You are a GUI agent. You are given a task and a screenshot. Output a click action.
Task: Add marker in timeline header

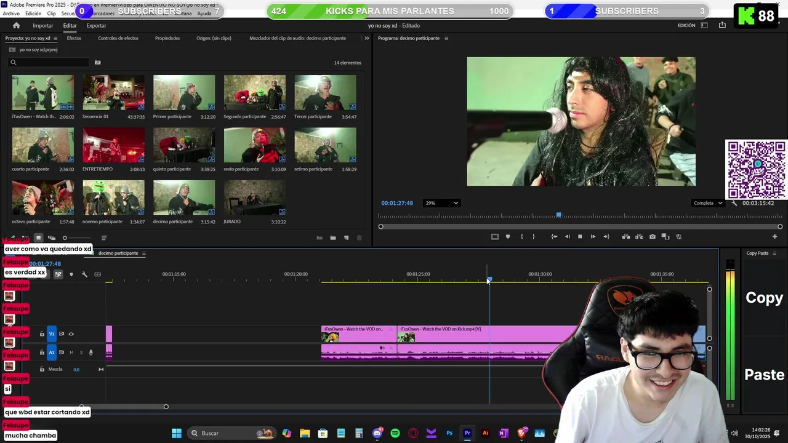[x=71, y=274]
